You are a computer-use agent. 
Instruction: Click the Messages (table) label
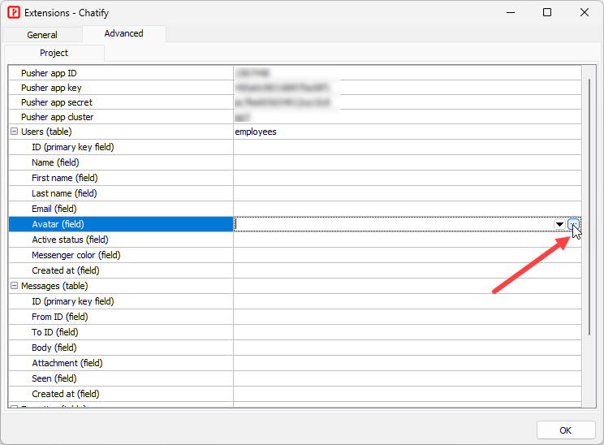click(54, 286)
